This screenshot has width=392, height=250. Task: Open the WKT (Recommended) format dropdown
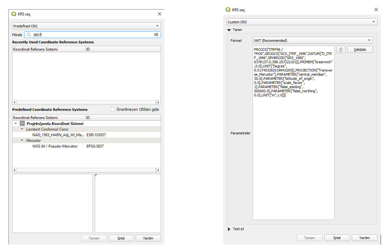(313, 40)
